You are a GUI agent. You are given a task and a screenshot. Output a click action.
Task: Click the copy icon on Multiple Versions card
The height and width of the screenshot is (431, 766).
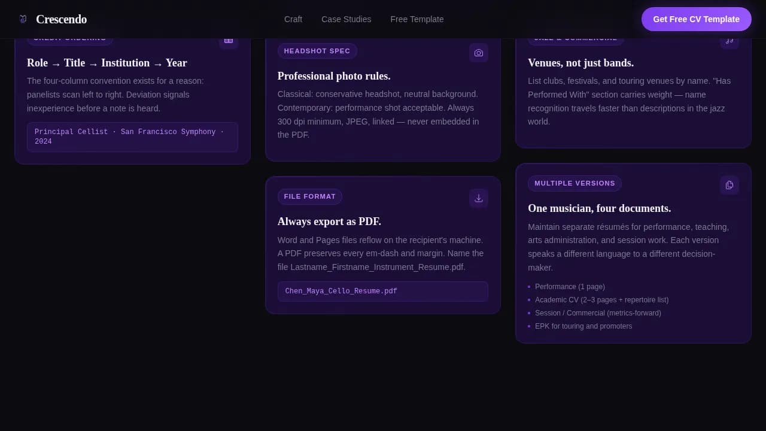coord(729,185)
